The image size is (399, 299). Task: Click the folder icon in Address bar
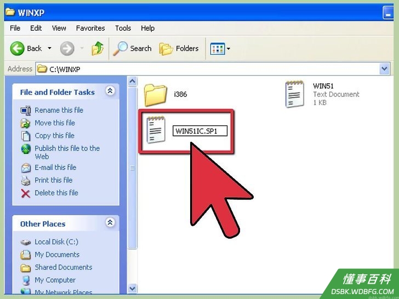click(x=42, y=68)
